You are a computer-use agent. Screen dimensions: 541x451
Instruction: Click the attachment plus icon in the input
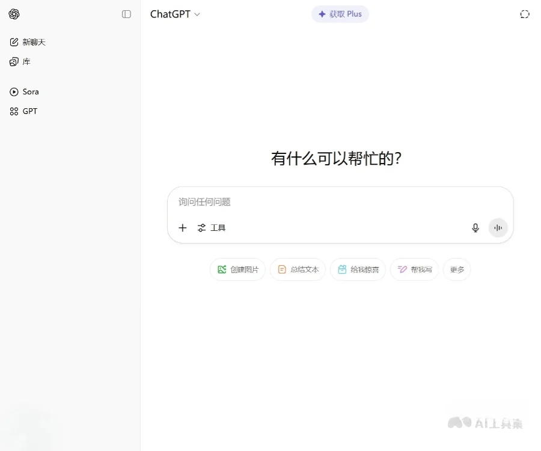tap(183, 227)
